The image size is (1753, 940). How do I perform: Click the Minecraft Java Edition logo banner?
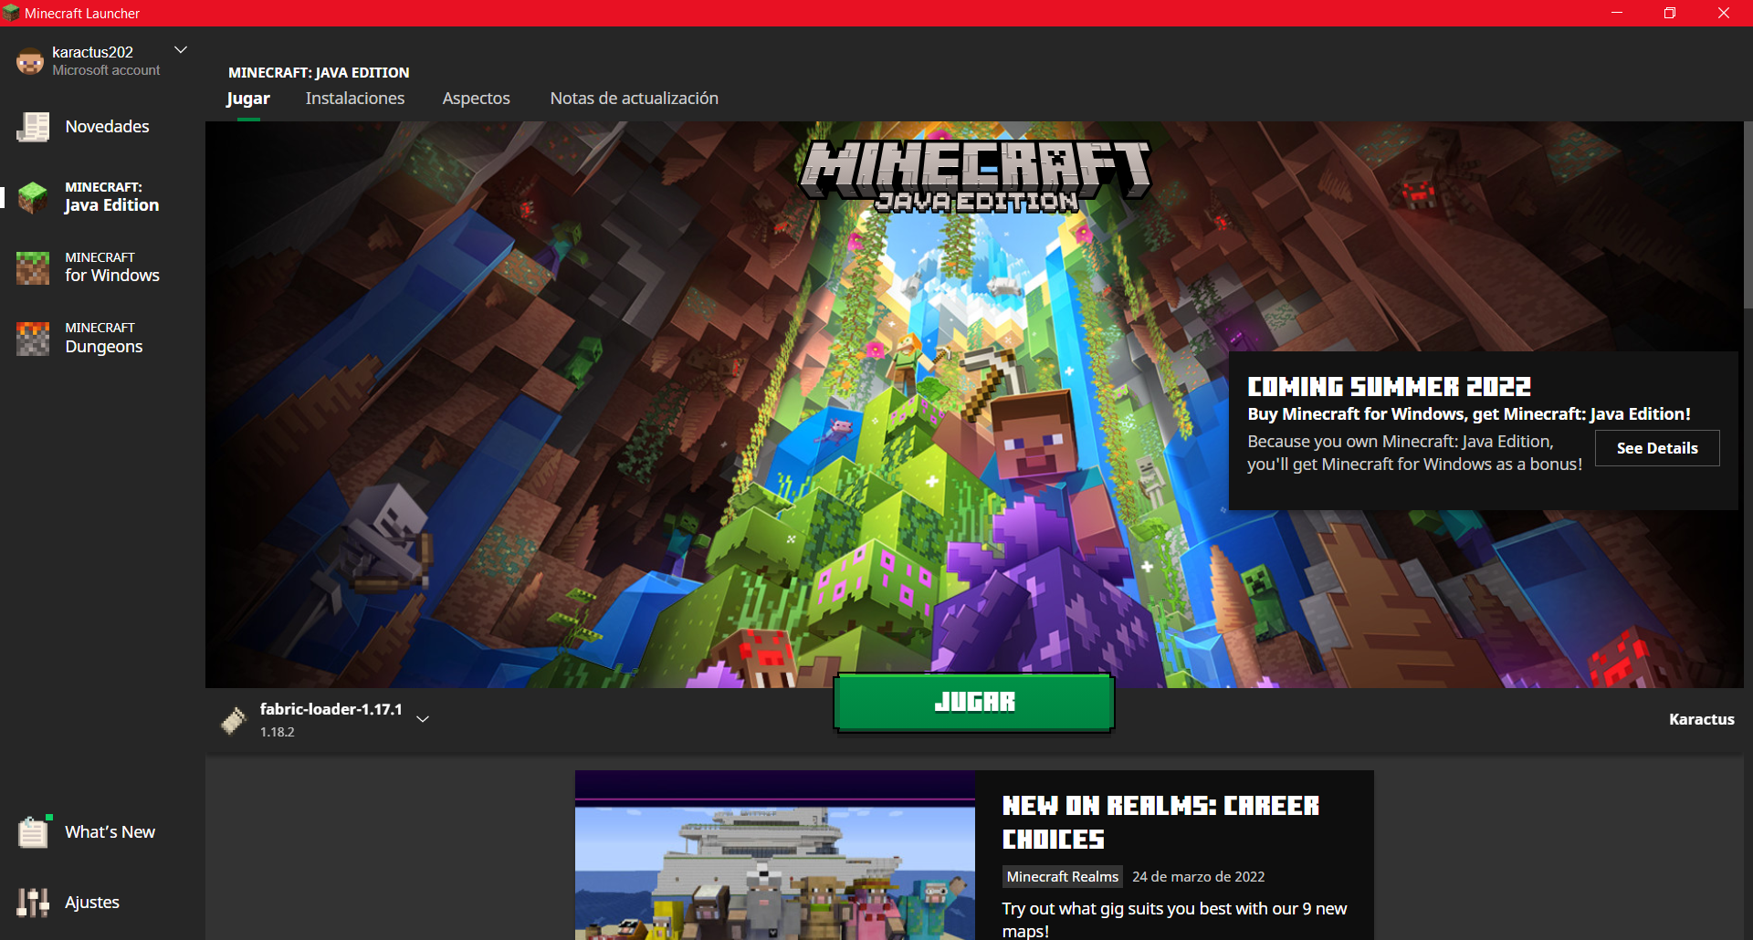[975, 176]
